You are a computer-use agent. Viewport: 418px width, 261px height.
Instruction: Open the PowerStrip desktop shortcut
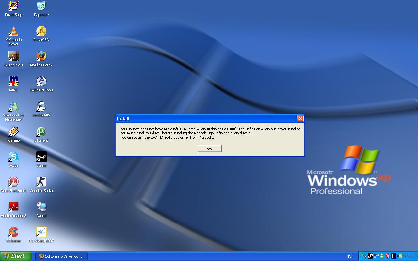13,9
